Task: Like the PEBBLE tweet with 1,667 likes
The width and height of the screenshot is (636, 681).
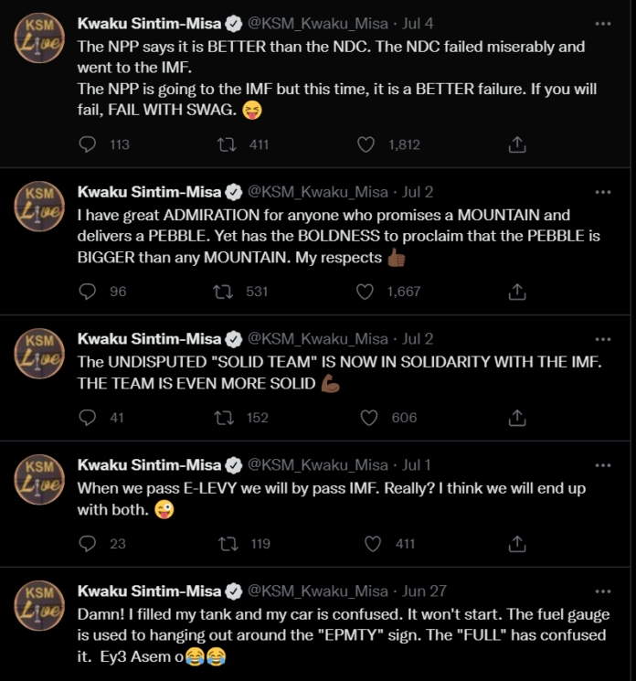Action: pos(366,292)
